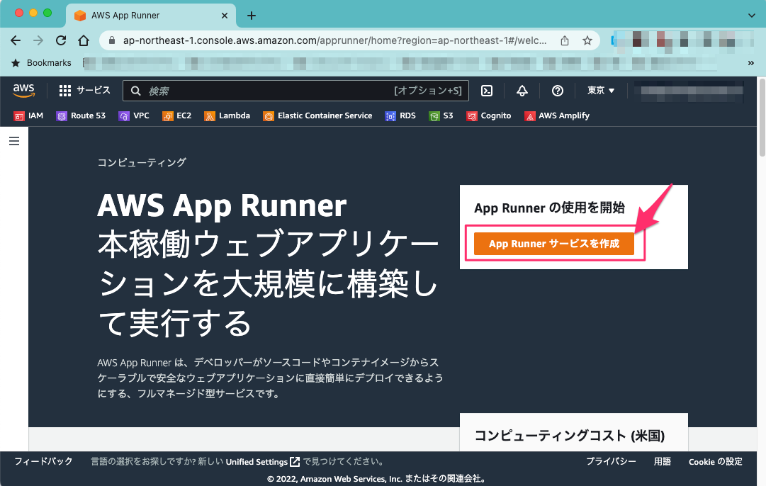The height and width of the screenshot is (486, 766).
Task: Select the AWS App Runner browser tab
Action: tap(151, 16)
